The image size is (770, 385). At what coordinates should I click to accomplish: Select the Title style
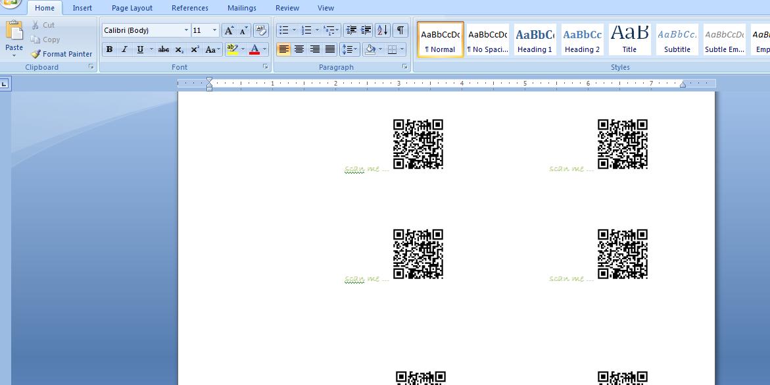(x=629, y=39)
